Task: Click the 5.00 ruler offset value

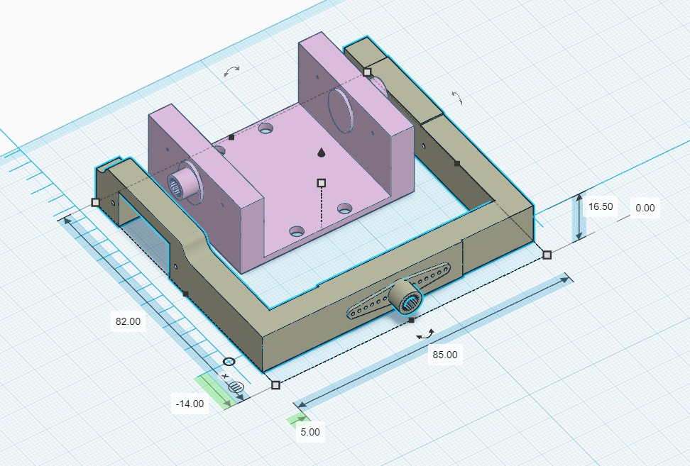Action: 310,432
